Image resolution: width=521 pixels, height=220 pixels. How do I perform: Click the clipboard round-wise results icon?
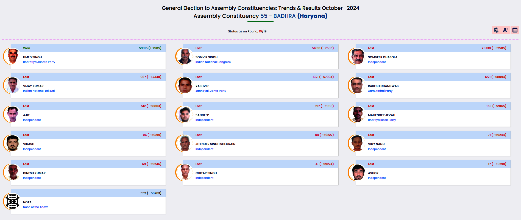(x=496, y=30)
